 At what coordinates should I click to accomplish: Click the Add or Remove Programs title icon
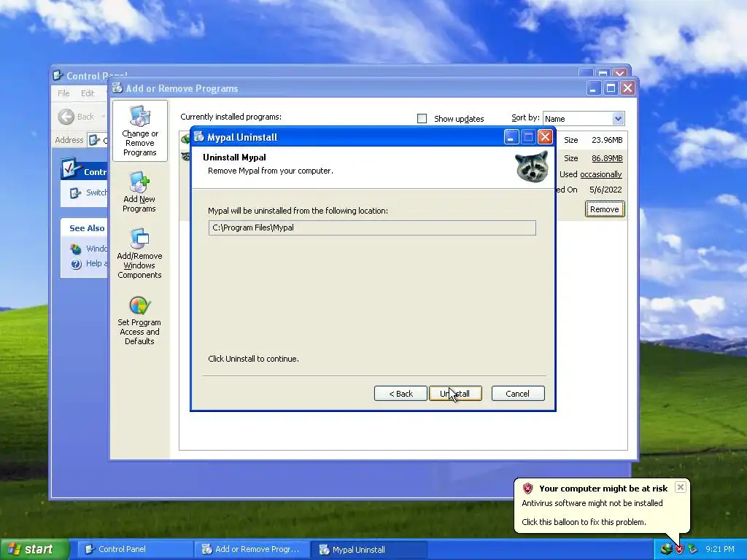117,87
